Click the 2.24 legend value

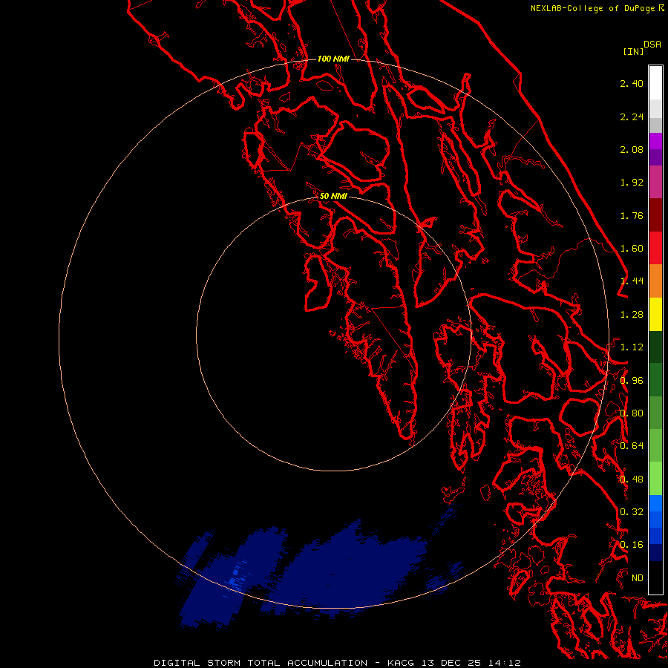pyautogui.click(x=632, y=117)
